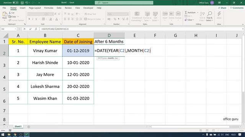The image size is (245, 137).
Task: Add new sheet with plus icon
Action: click(29, 127)
